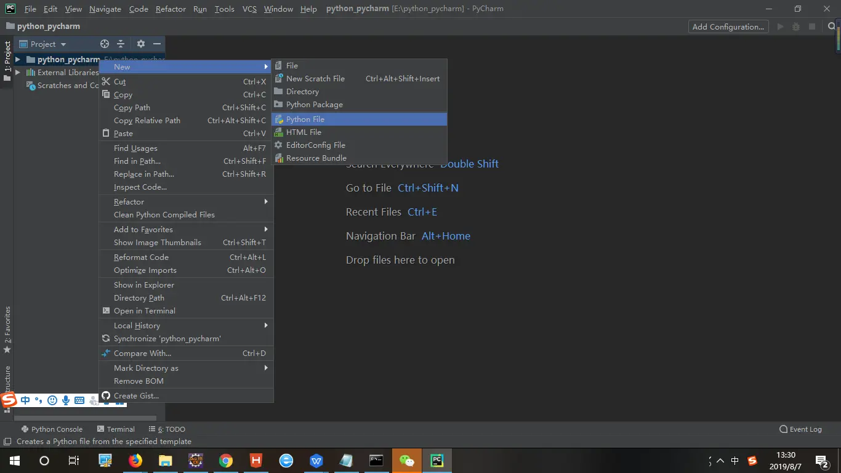Expand the Add to Favorites submenu
The width and height of the screenshot is (841, 473).
(186, 230)
